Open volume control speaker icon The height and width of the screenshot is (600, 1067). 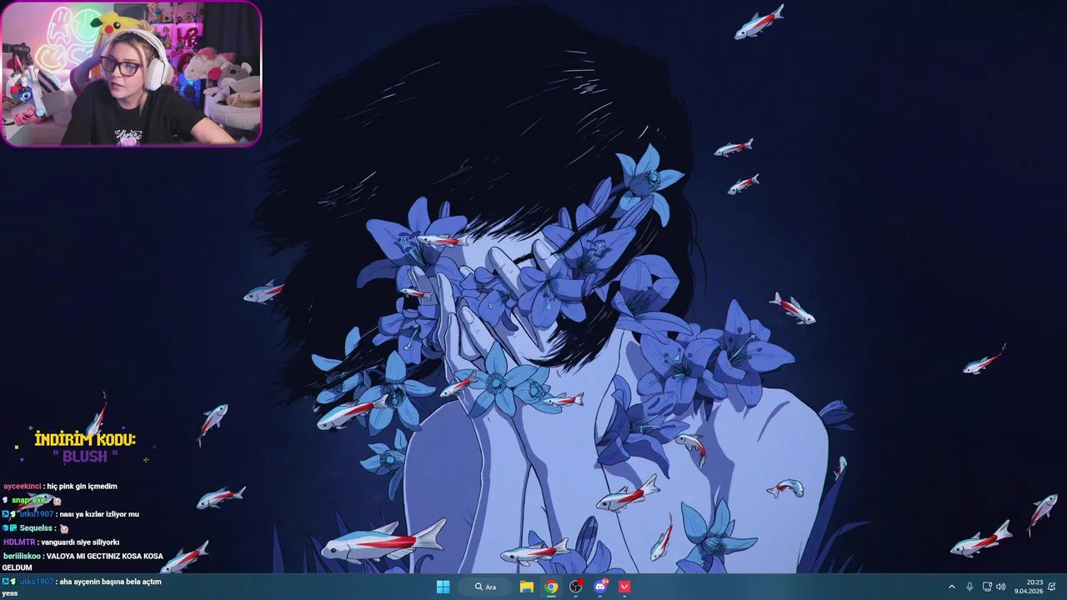(1001, 587)
